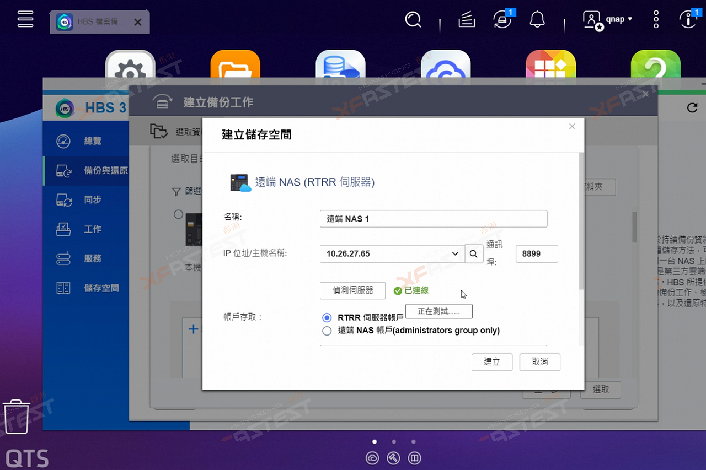This screenshot has width=706, height=470.
Task: Open the background tasks icon in top bar
Action: (467, 20)
